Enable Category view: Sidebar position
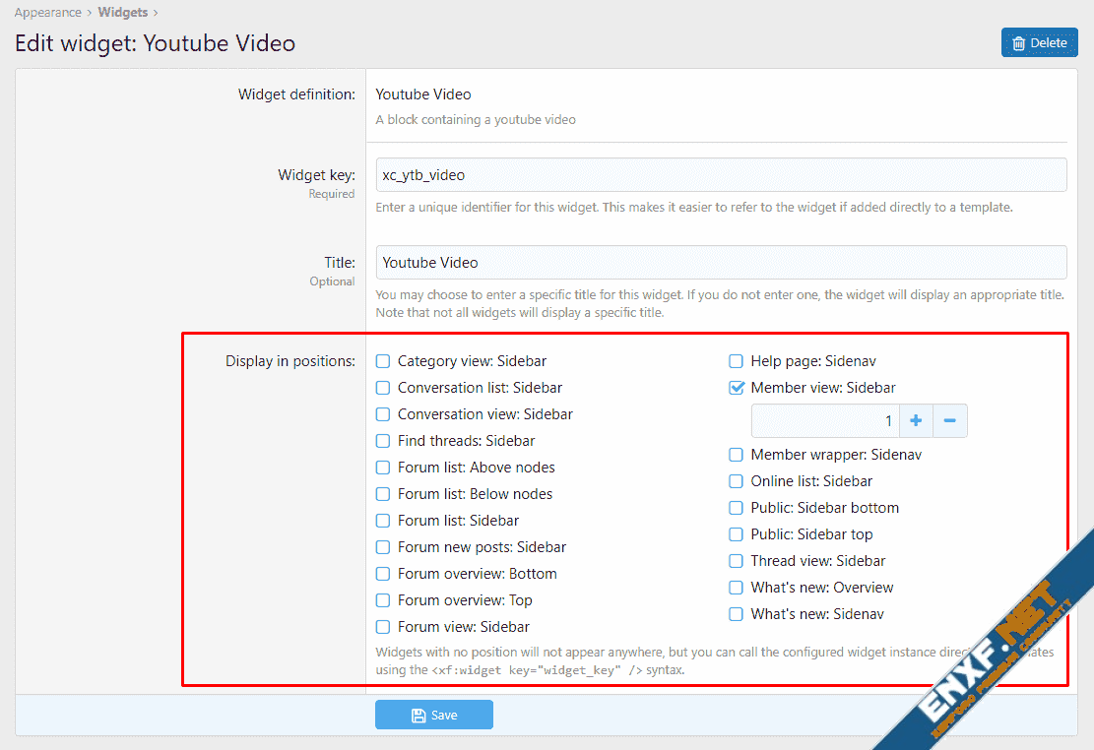This screenshot has height=750, width=1094. coord(383,361)
